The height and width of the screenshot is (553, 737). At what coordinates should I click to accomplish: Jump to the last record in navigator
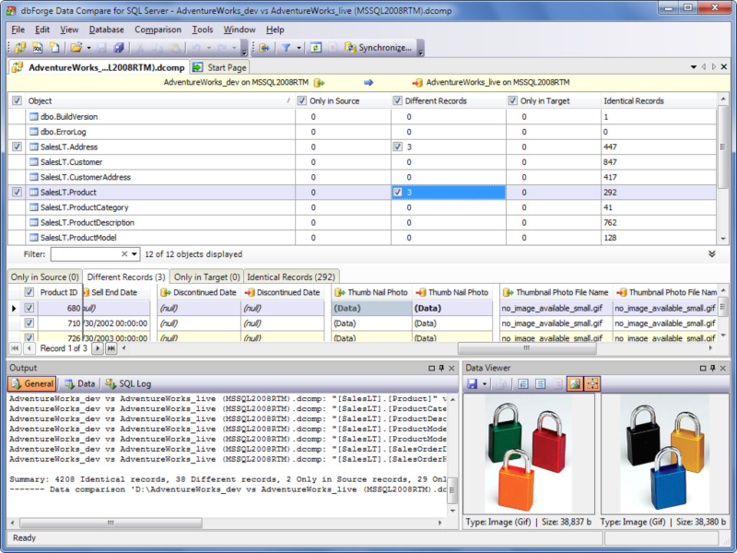[x=111, y=348]
